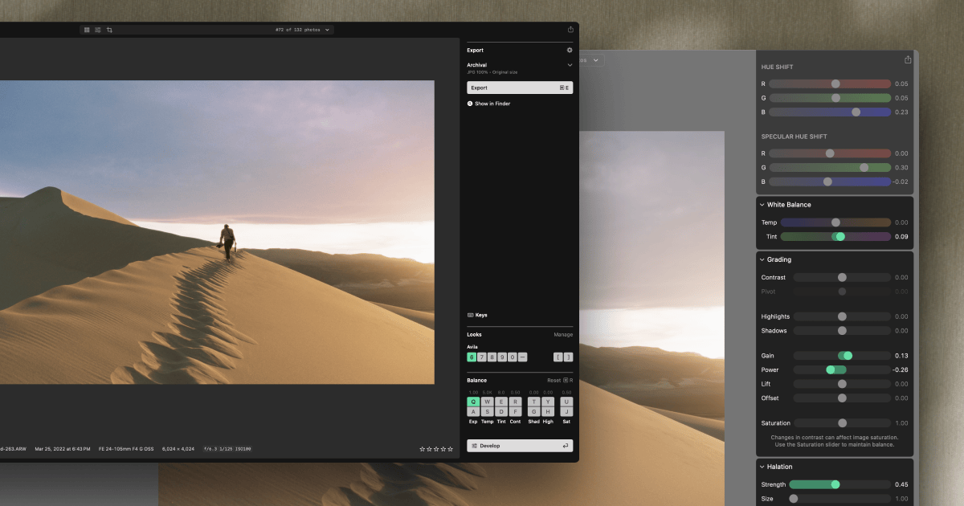Click the lens info 'FE 24-105mm F4 G OSS'
Screen dimensions: 964x506
[x=128, y=449]
